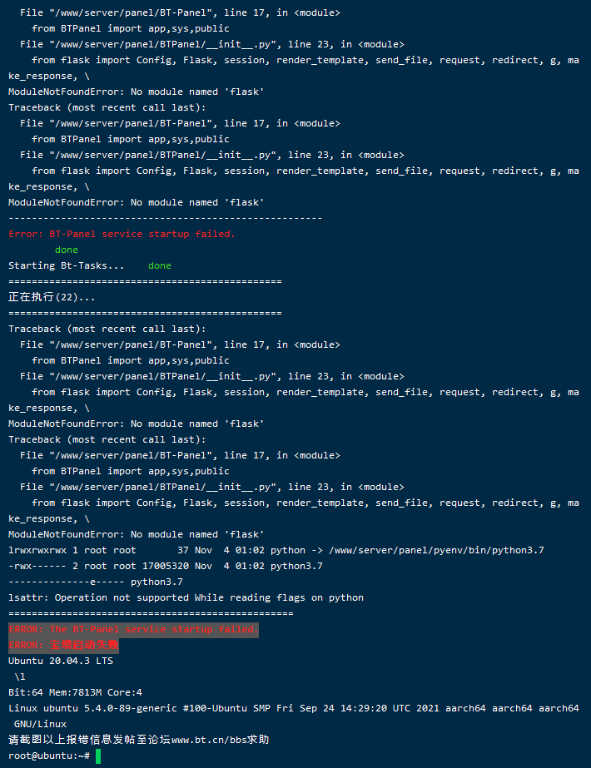
Task: Click the Bit:64 Mem:7813M Core:4 line
Action: [76, 692]
